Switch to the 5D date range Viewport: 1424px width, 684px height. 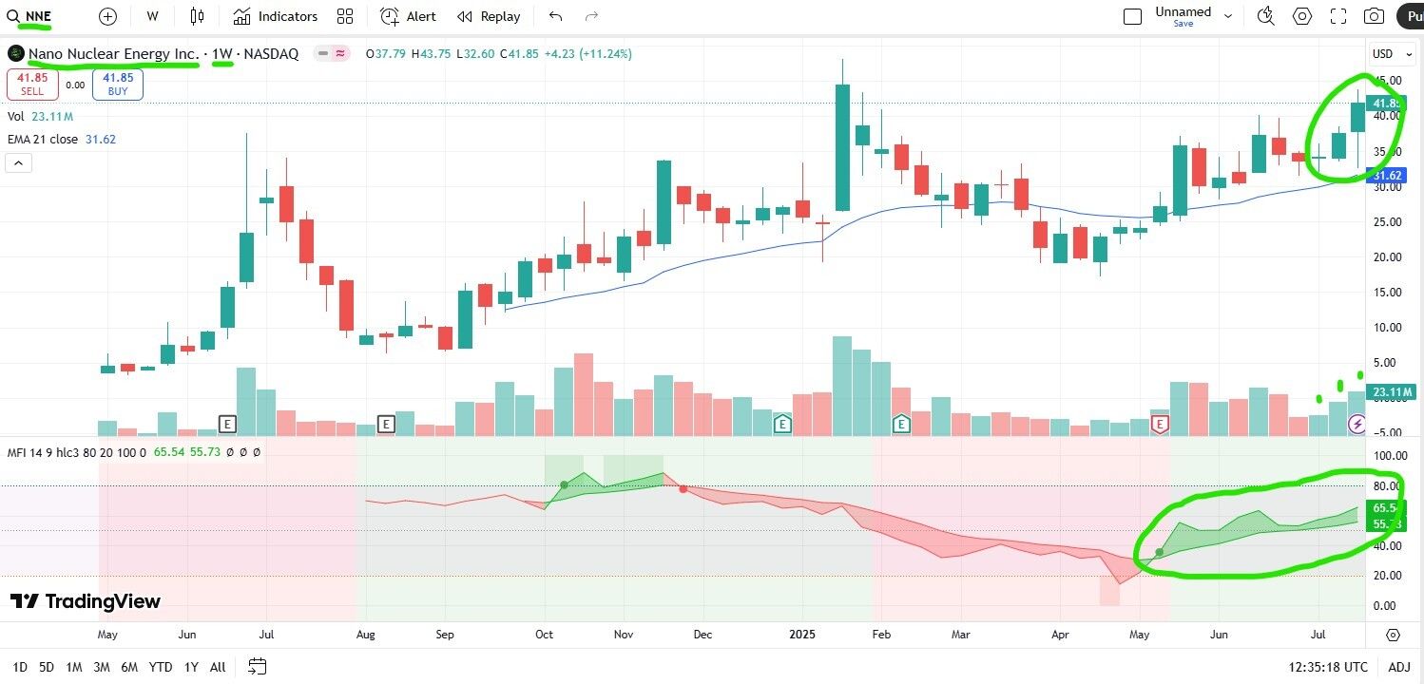coord(47,667)
